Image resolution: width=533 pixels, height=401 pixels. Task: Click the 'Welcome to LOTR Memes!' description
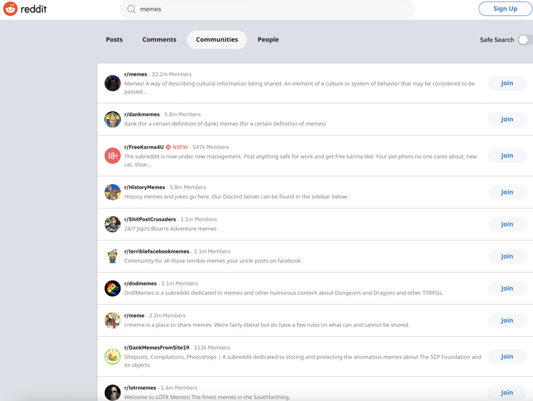pyautogui.click(x=207, y=397)
